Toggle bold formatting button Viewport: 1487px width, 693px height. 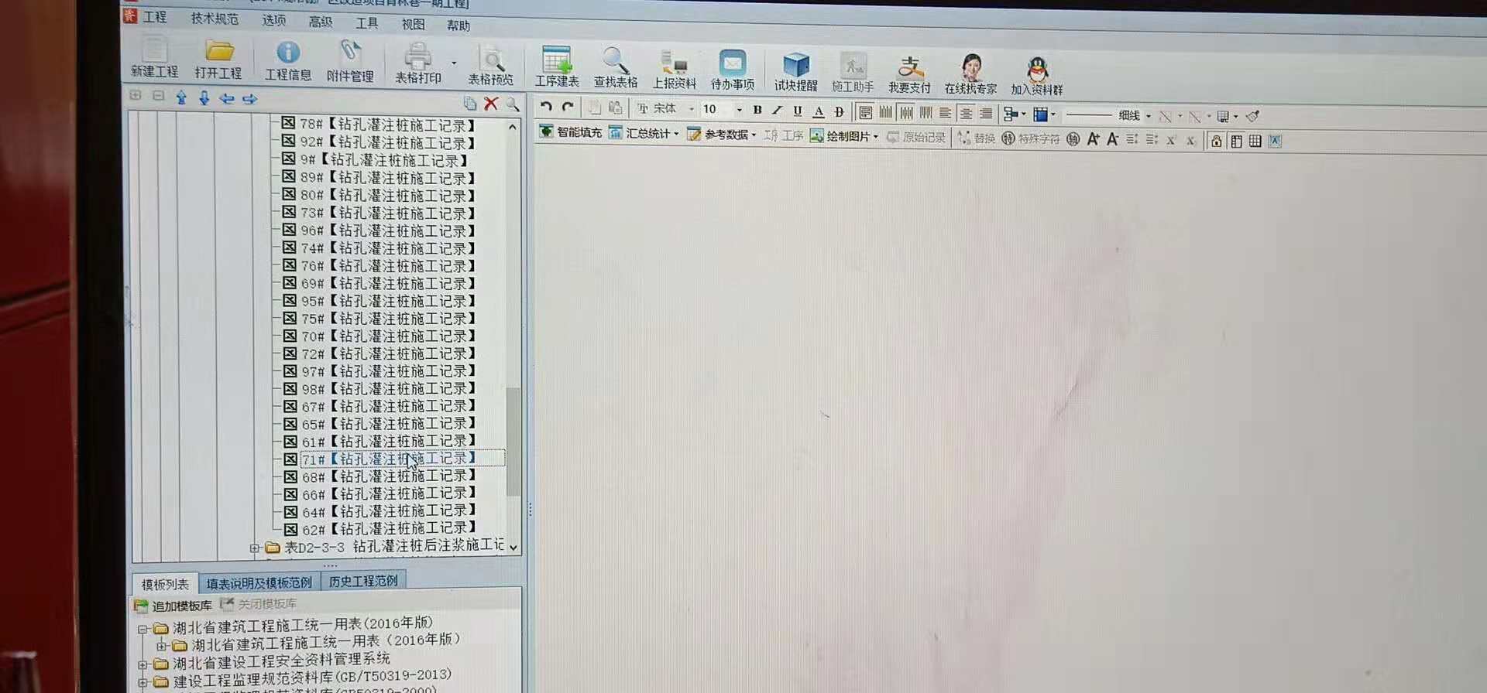pos(757,110)
